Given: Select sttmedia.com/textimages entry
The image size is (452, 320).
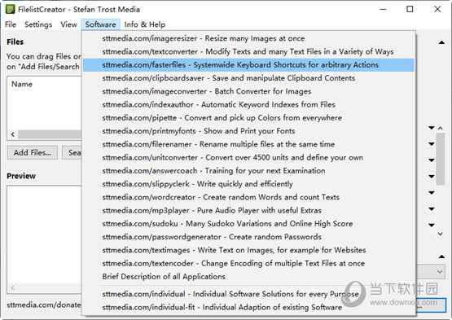Looking at the screenshot, I should pos(248,251).
